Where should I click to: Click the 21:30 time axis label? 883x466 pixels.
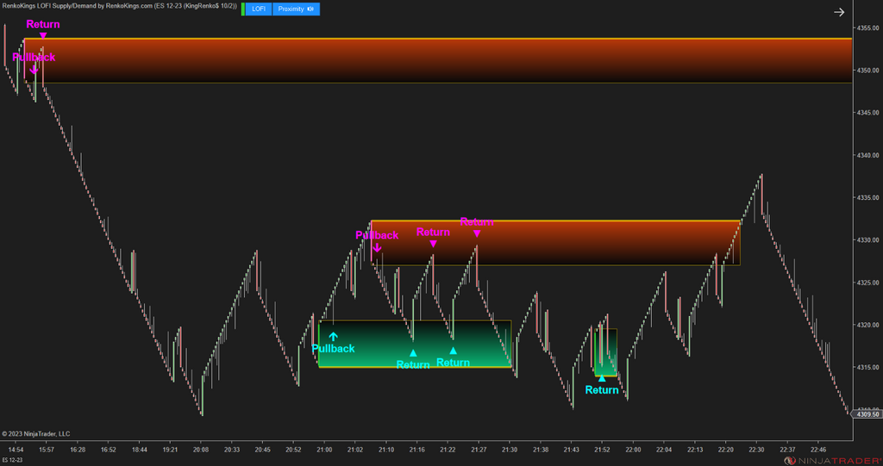coord(510,450)
